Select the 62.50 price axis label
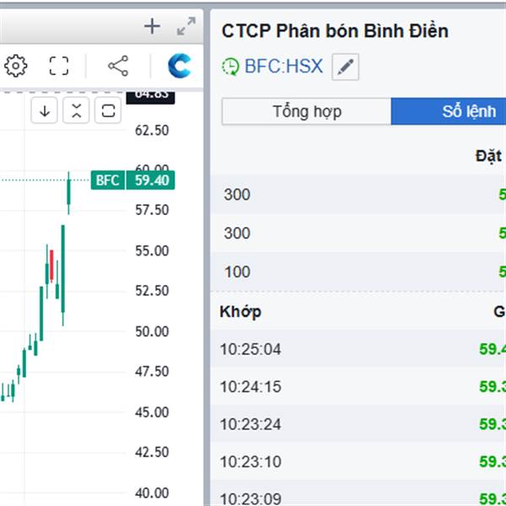The image size is (506, 506). [x=152, y=131]
